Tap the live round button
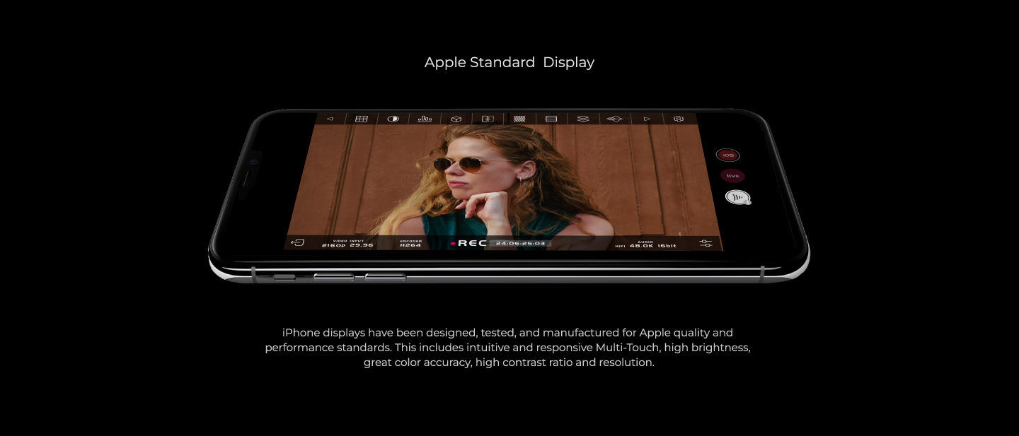The image size is (1019, 436). tap(732, 175)
